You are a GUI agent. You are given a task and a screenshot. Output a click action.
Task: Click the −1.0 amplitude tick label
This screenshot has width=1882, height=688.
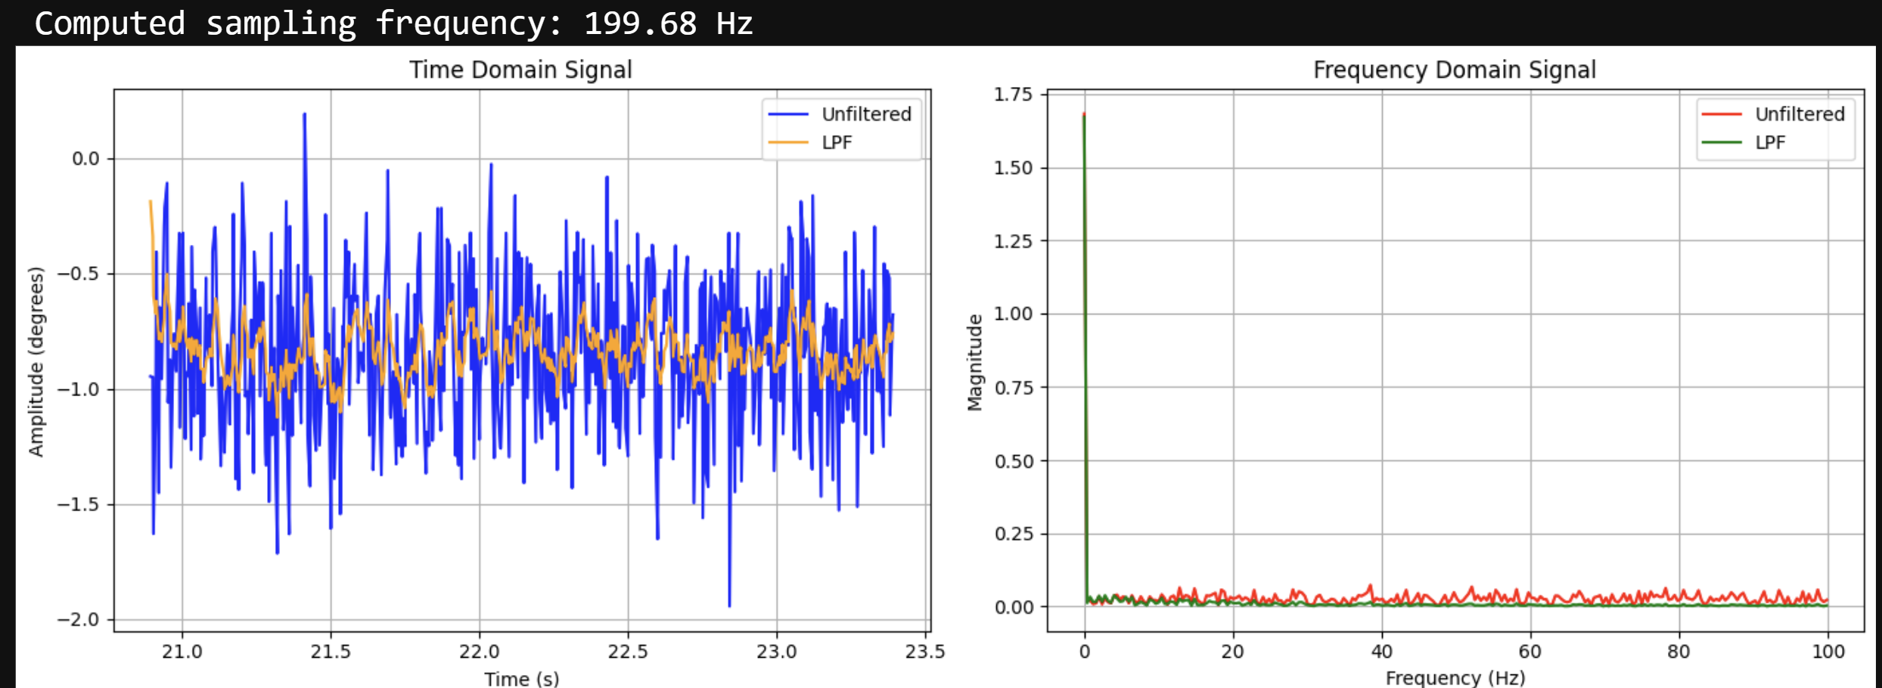tap(78, 389)
